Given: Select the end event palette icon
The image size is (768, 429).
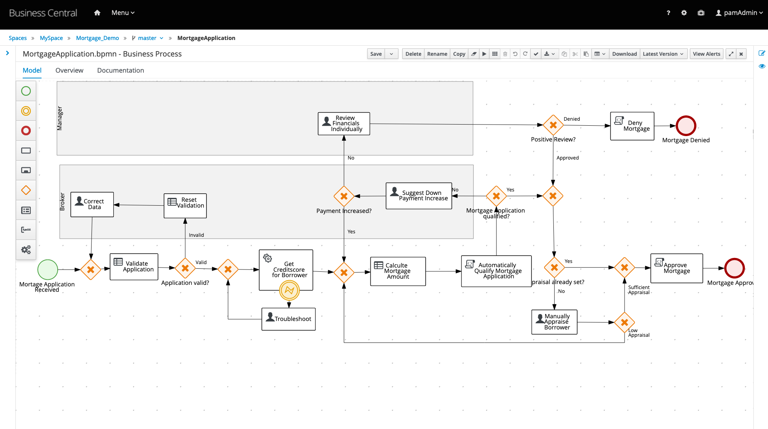Looking at the screenshot, I should (26, 131).
